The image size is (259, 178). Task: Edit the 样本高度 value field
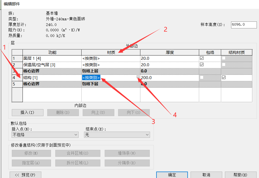[243, 25]
